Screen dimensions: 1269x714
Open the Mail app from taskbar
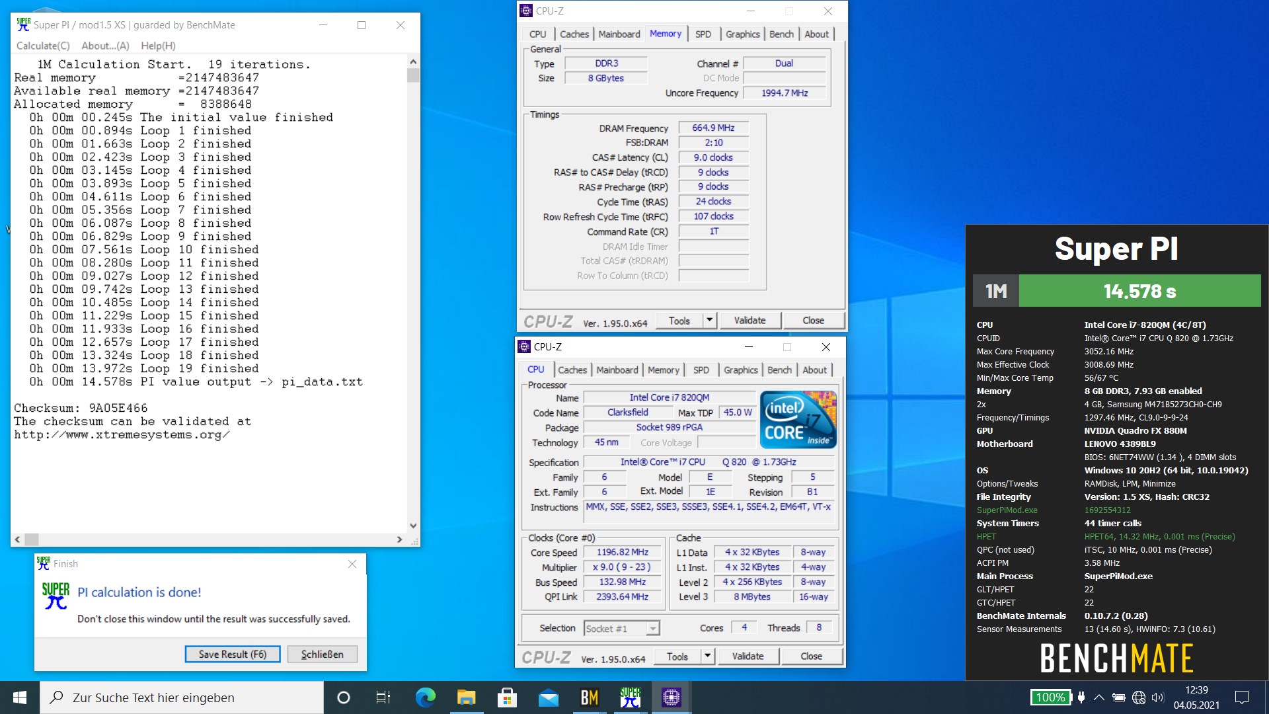[x=548, y=697]
